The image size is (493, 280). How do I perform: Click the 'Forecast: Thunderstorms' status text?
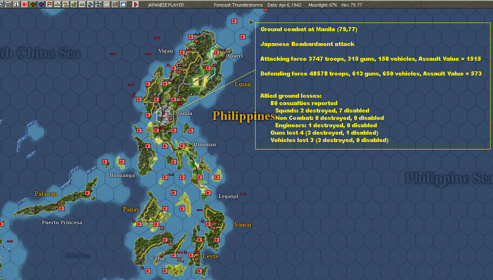(x=238, y=5)
